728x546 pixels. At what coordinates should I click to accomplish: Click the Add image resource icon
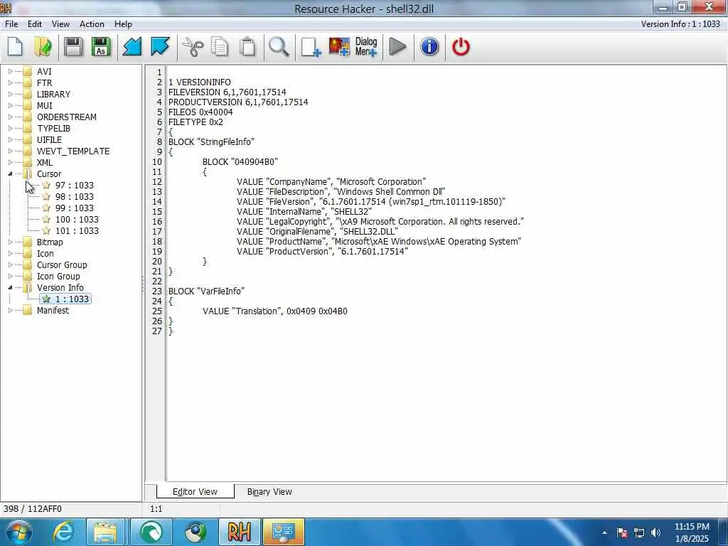(x=339, y=47)
